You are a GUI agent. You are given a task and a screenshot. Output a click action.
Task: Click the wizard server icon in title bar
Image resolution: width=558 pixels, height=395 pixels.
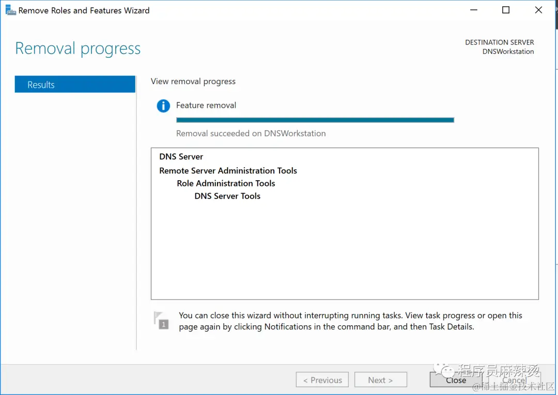[11, 10]
